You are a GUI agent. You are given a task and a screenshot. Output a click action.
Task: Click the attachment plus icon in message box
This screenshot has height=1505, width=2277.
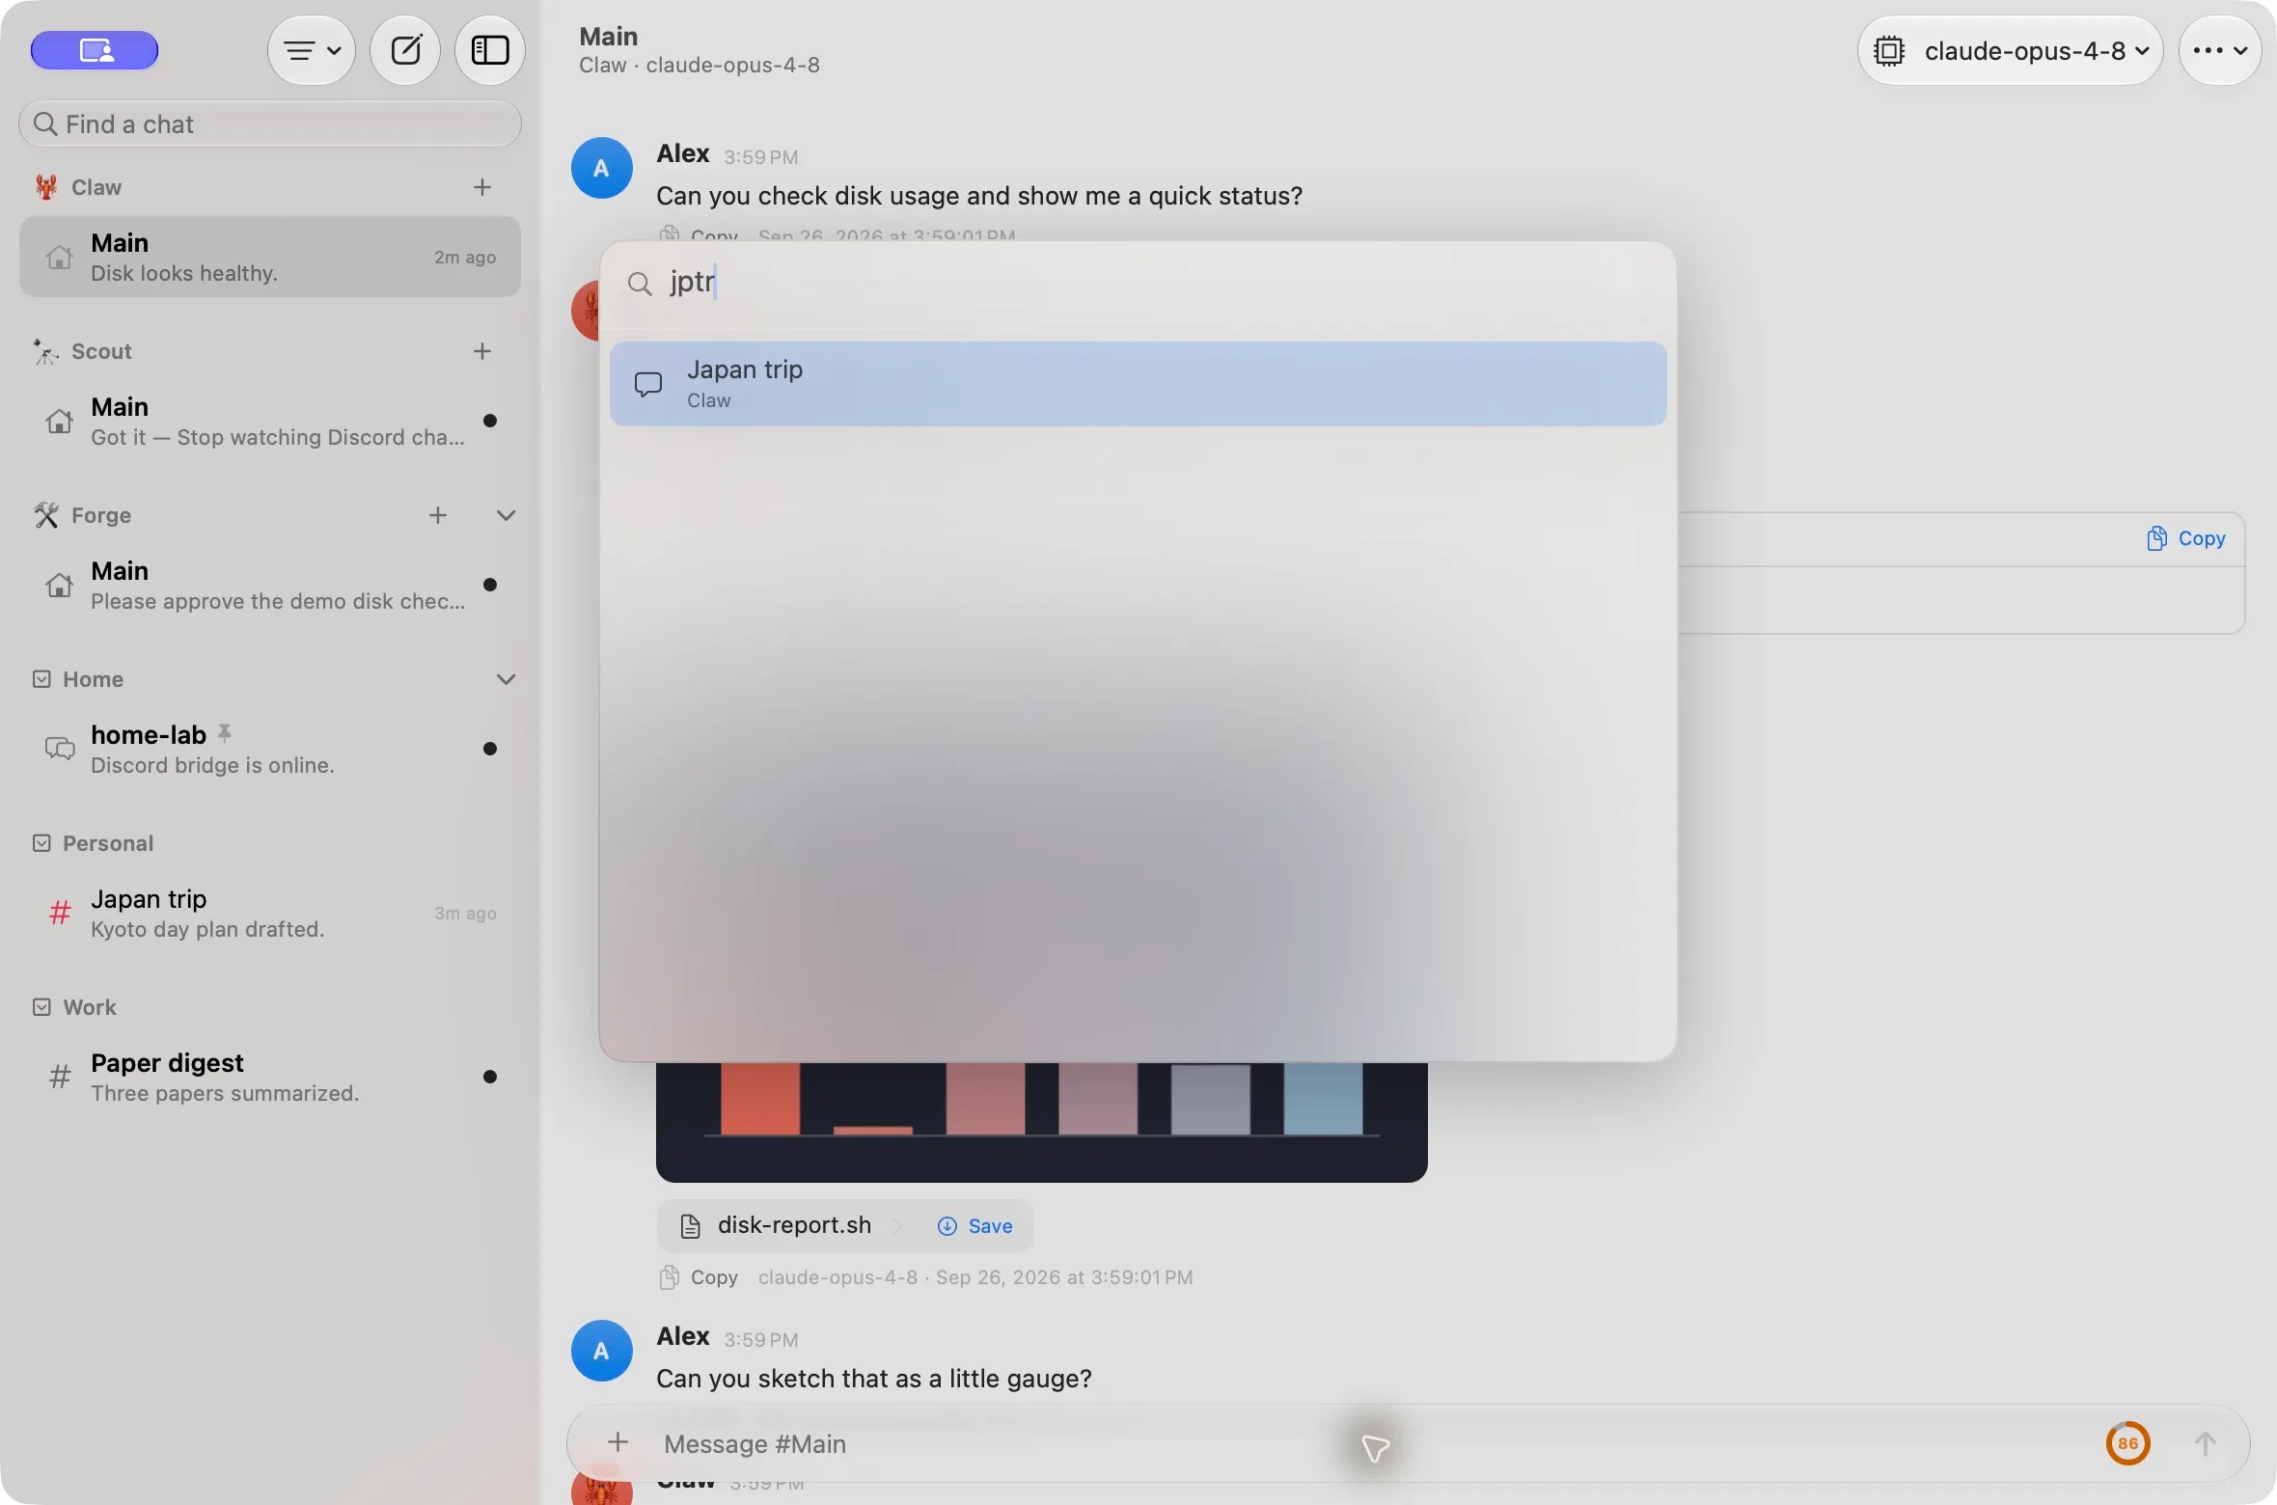(617, 1443)
